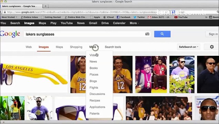Open image of man in black jacket

(x=208, y=74)
